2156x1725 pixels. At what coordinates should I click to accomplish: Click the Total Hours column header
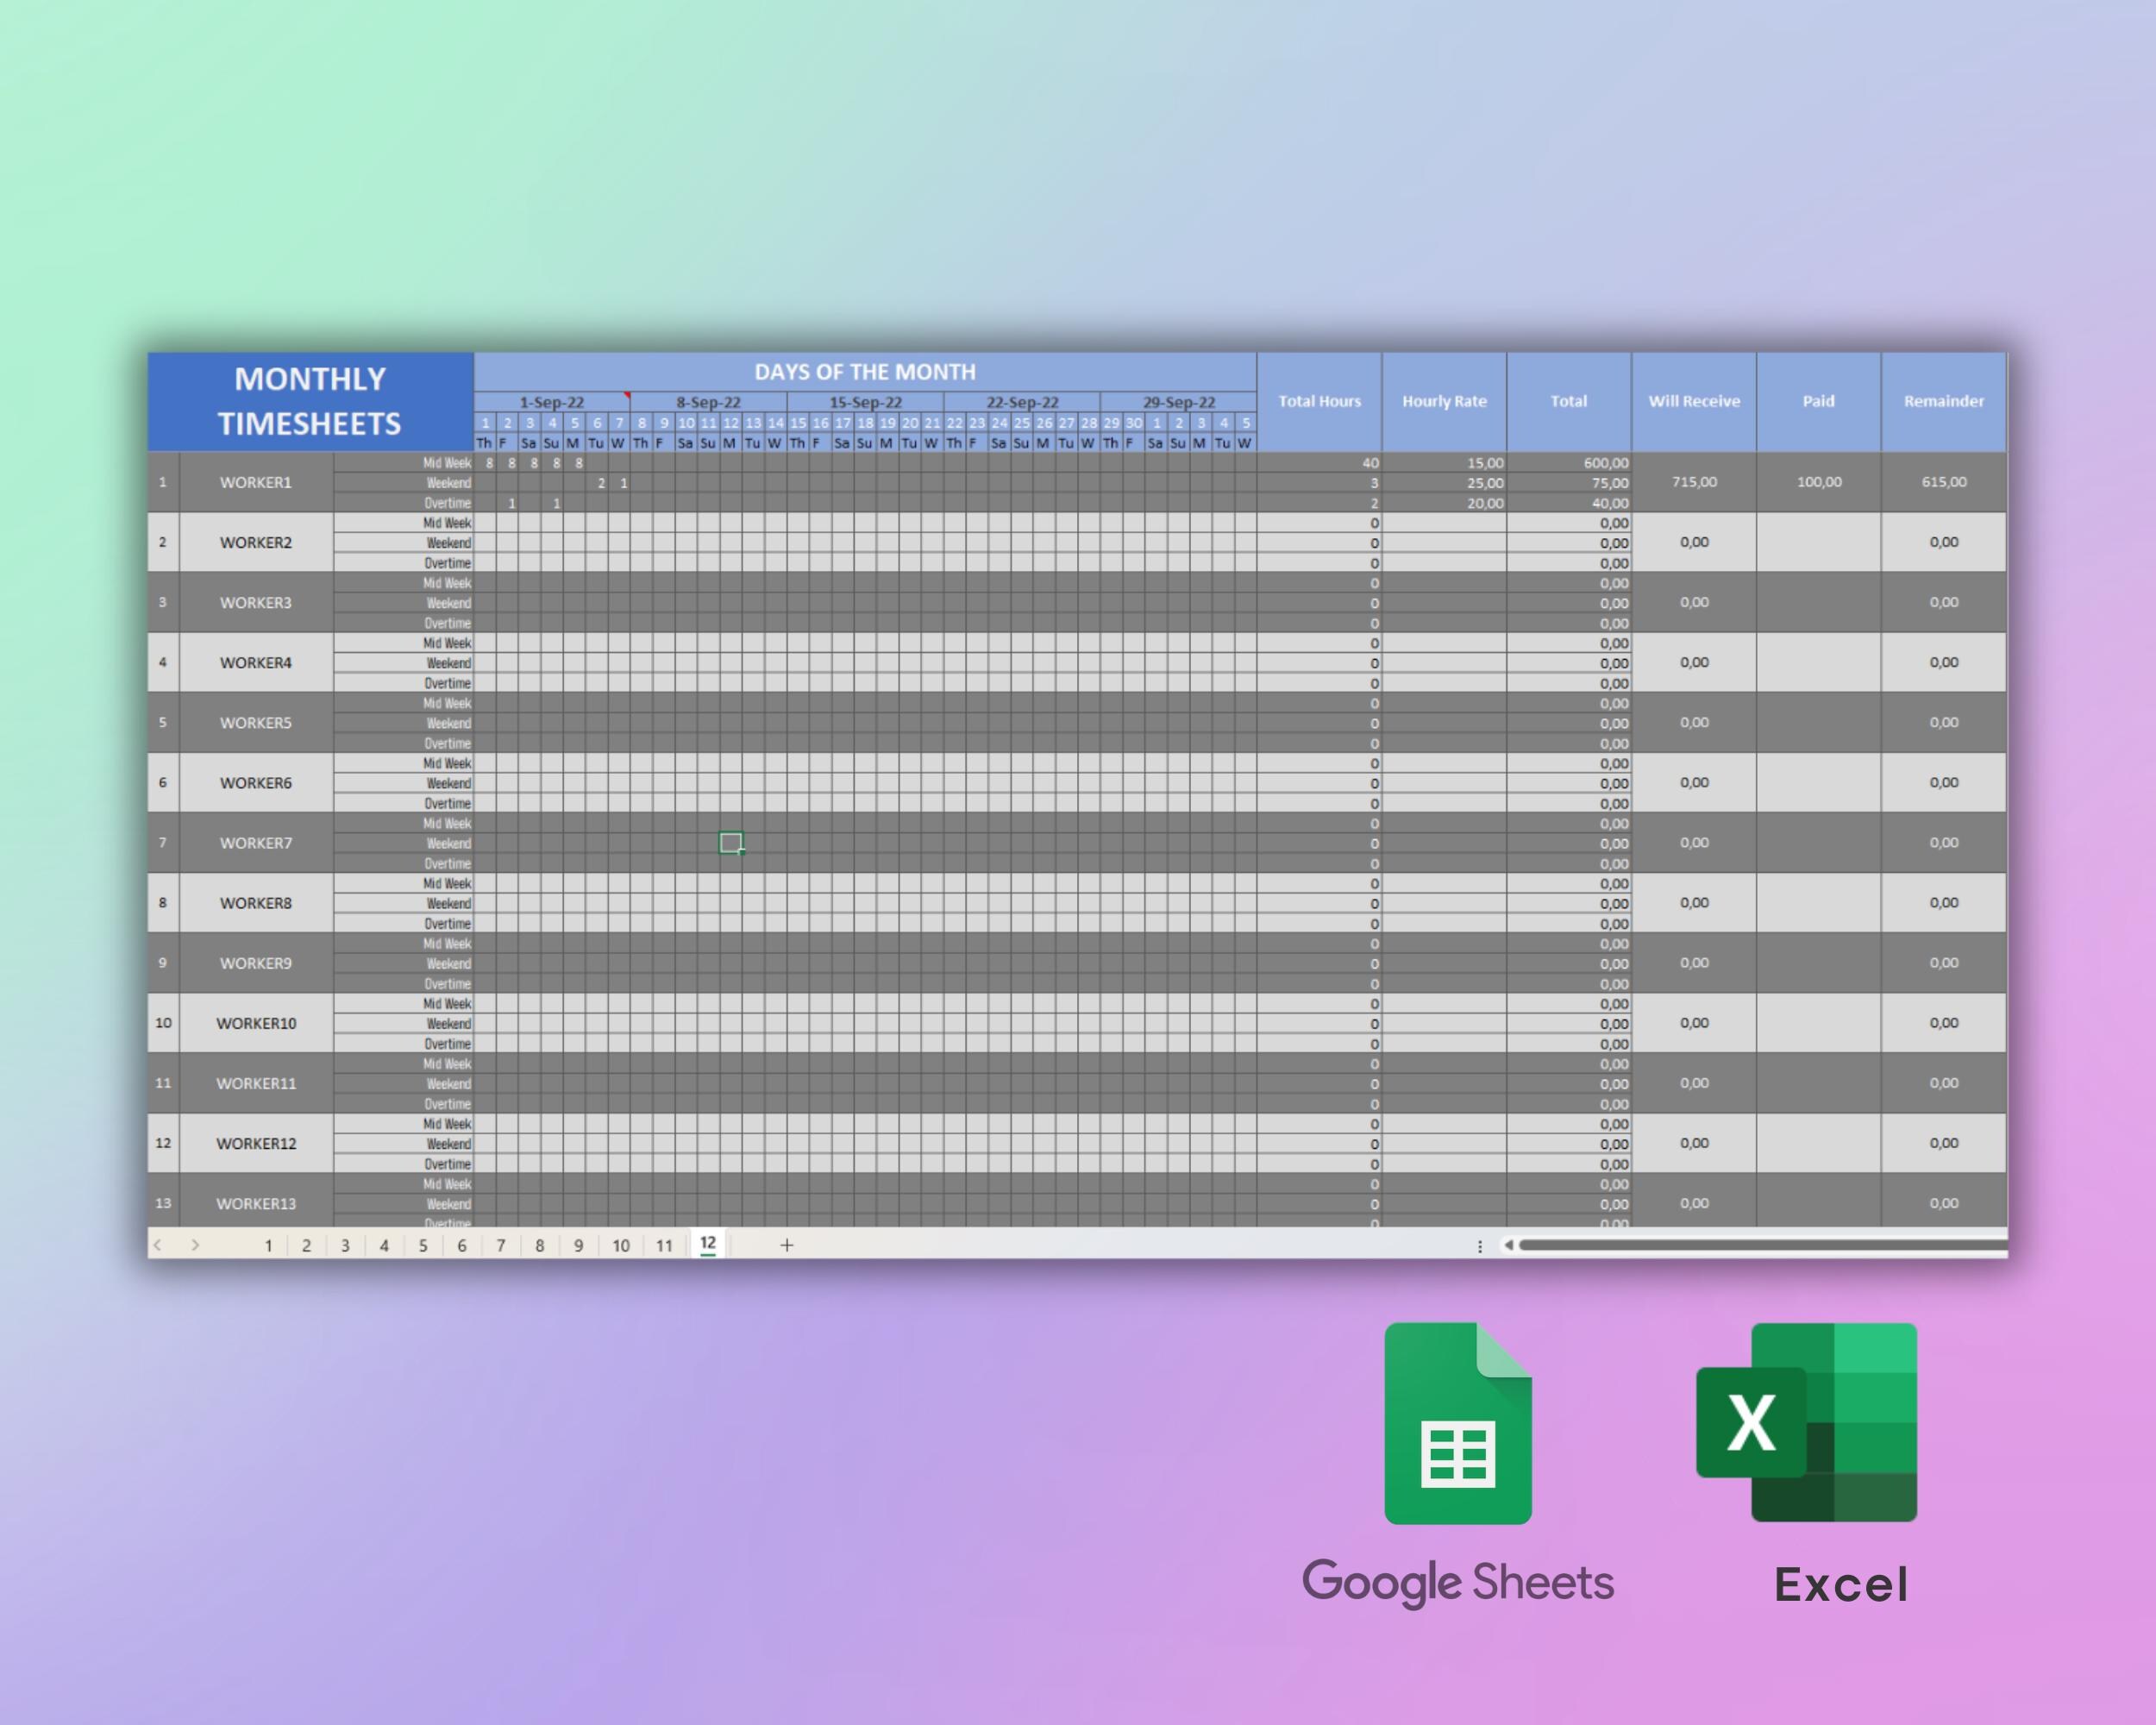coord(1322,401)
